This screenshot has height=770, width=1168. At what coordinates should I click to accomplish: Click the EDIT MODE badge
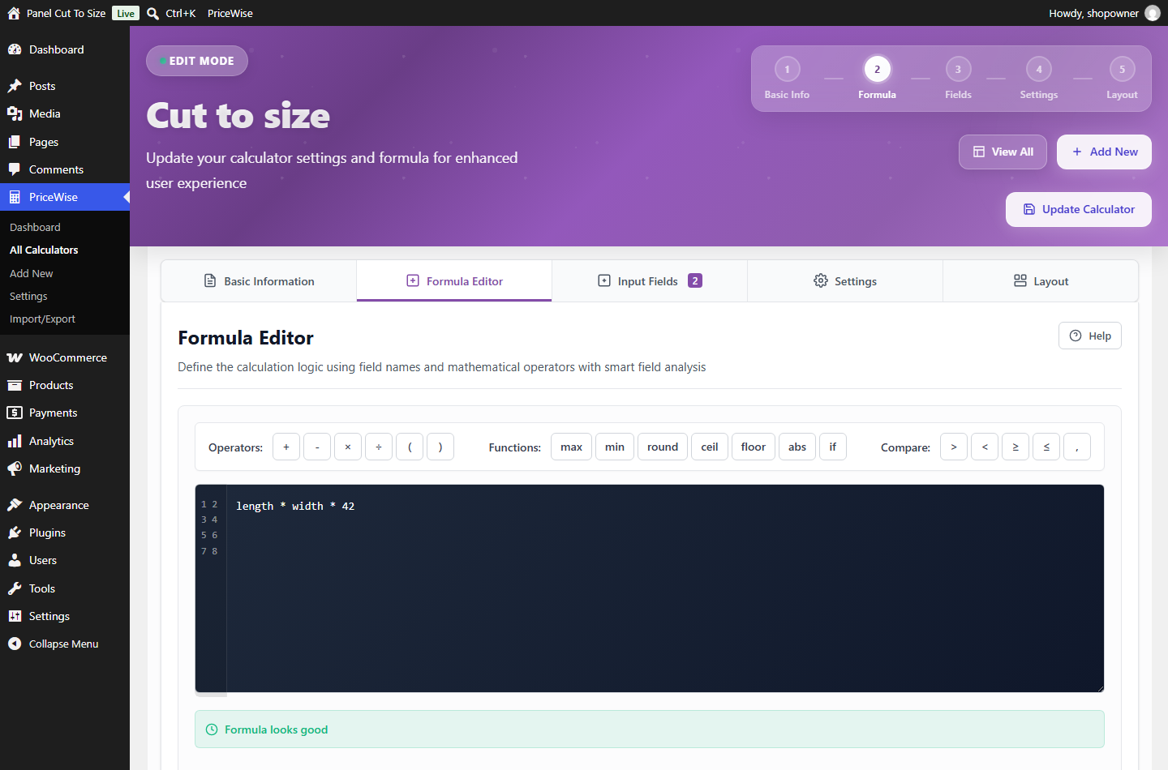197,61
